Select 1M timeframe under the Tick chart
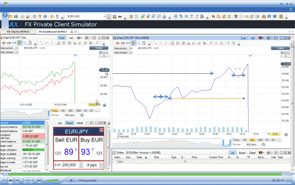Viewport: 295px width, 185px height. click(63, 111)
